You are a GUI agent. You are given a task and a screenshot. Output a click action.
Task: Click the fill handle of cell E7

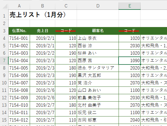tap(140, 64)
